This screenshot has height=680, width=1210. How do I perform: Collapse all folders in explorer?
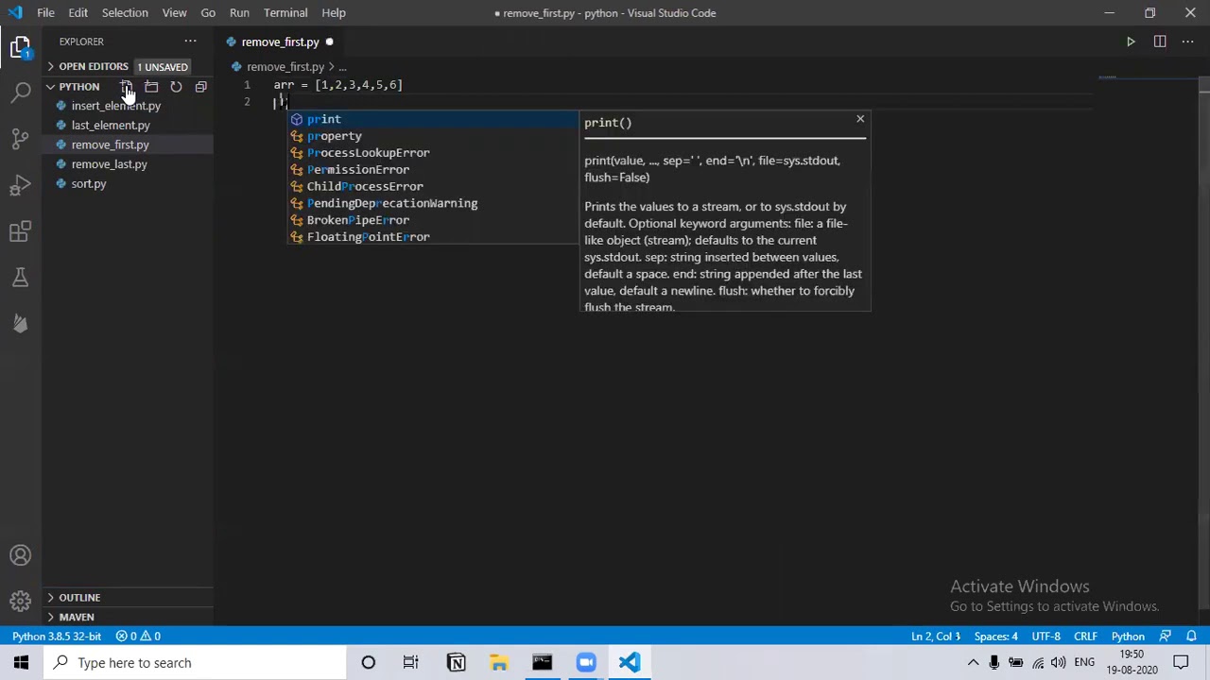coord(200,87)
